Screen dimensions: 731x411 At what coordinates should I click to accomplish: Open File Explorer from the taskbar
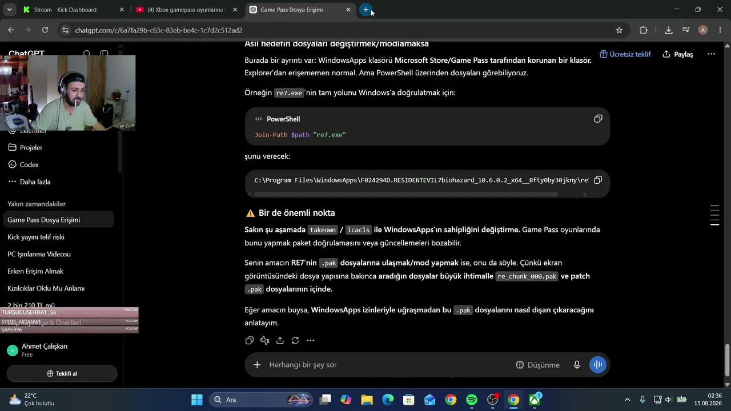pos(367,400)
